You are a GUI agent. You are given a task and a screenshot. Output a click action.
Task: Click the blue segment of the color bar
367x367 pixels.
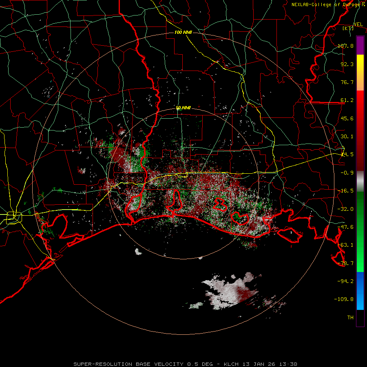(x=360, y=291)
